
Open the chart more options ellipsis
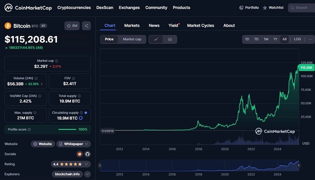click(310, 39)
